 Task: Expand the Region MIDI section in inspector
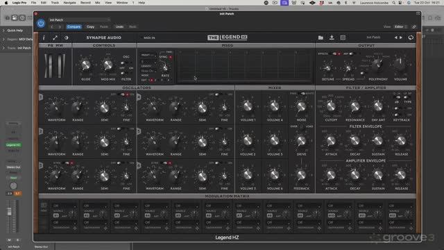[x=3, y=39]
